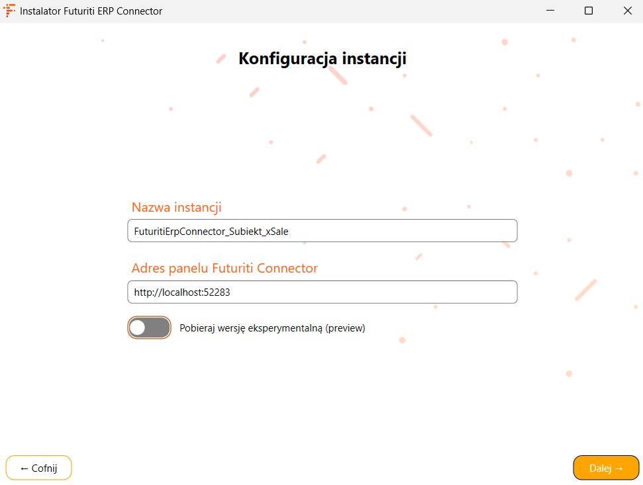The image size is (643, 485).
Task: Click the 'Konfiguracja instancji' heading
Action: (x=322, y=59)
